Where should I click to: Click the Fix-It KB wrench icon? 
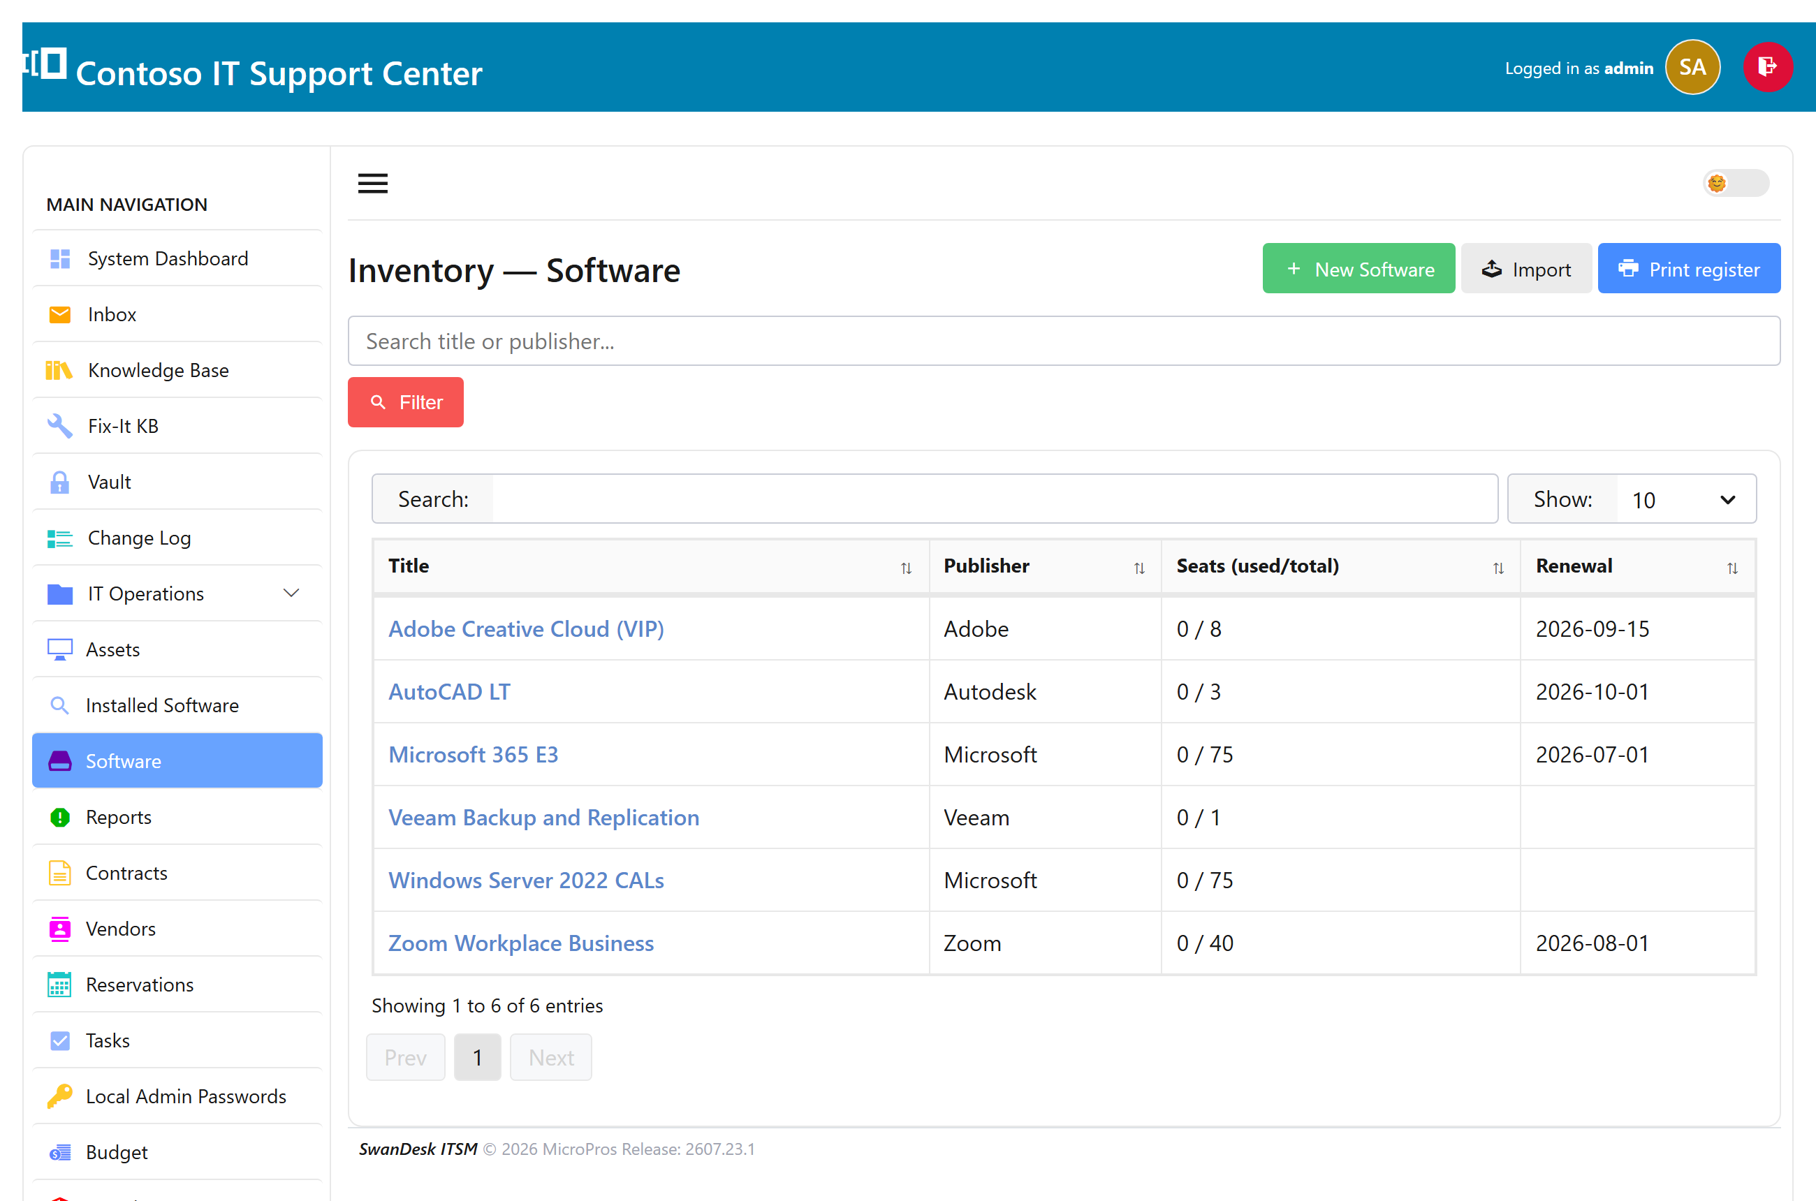pos(60,427)
